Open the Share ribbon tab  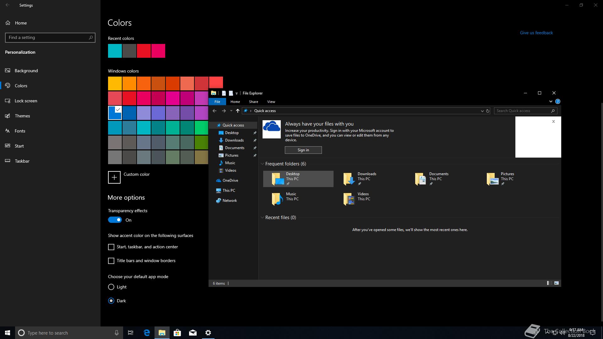coord(253,102)
